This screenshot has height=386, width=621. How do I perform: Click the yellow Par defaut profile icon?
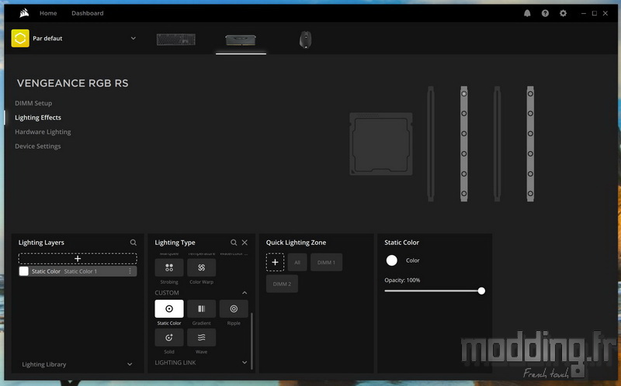pos(20,38)
